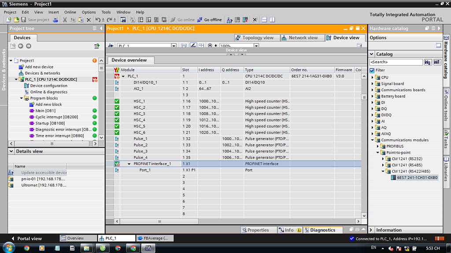Toggle the Filter checkbox in Catalog

coord(372,70)
